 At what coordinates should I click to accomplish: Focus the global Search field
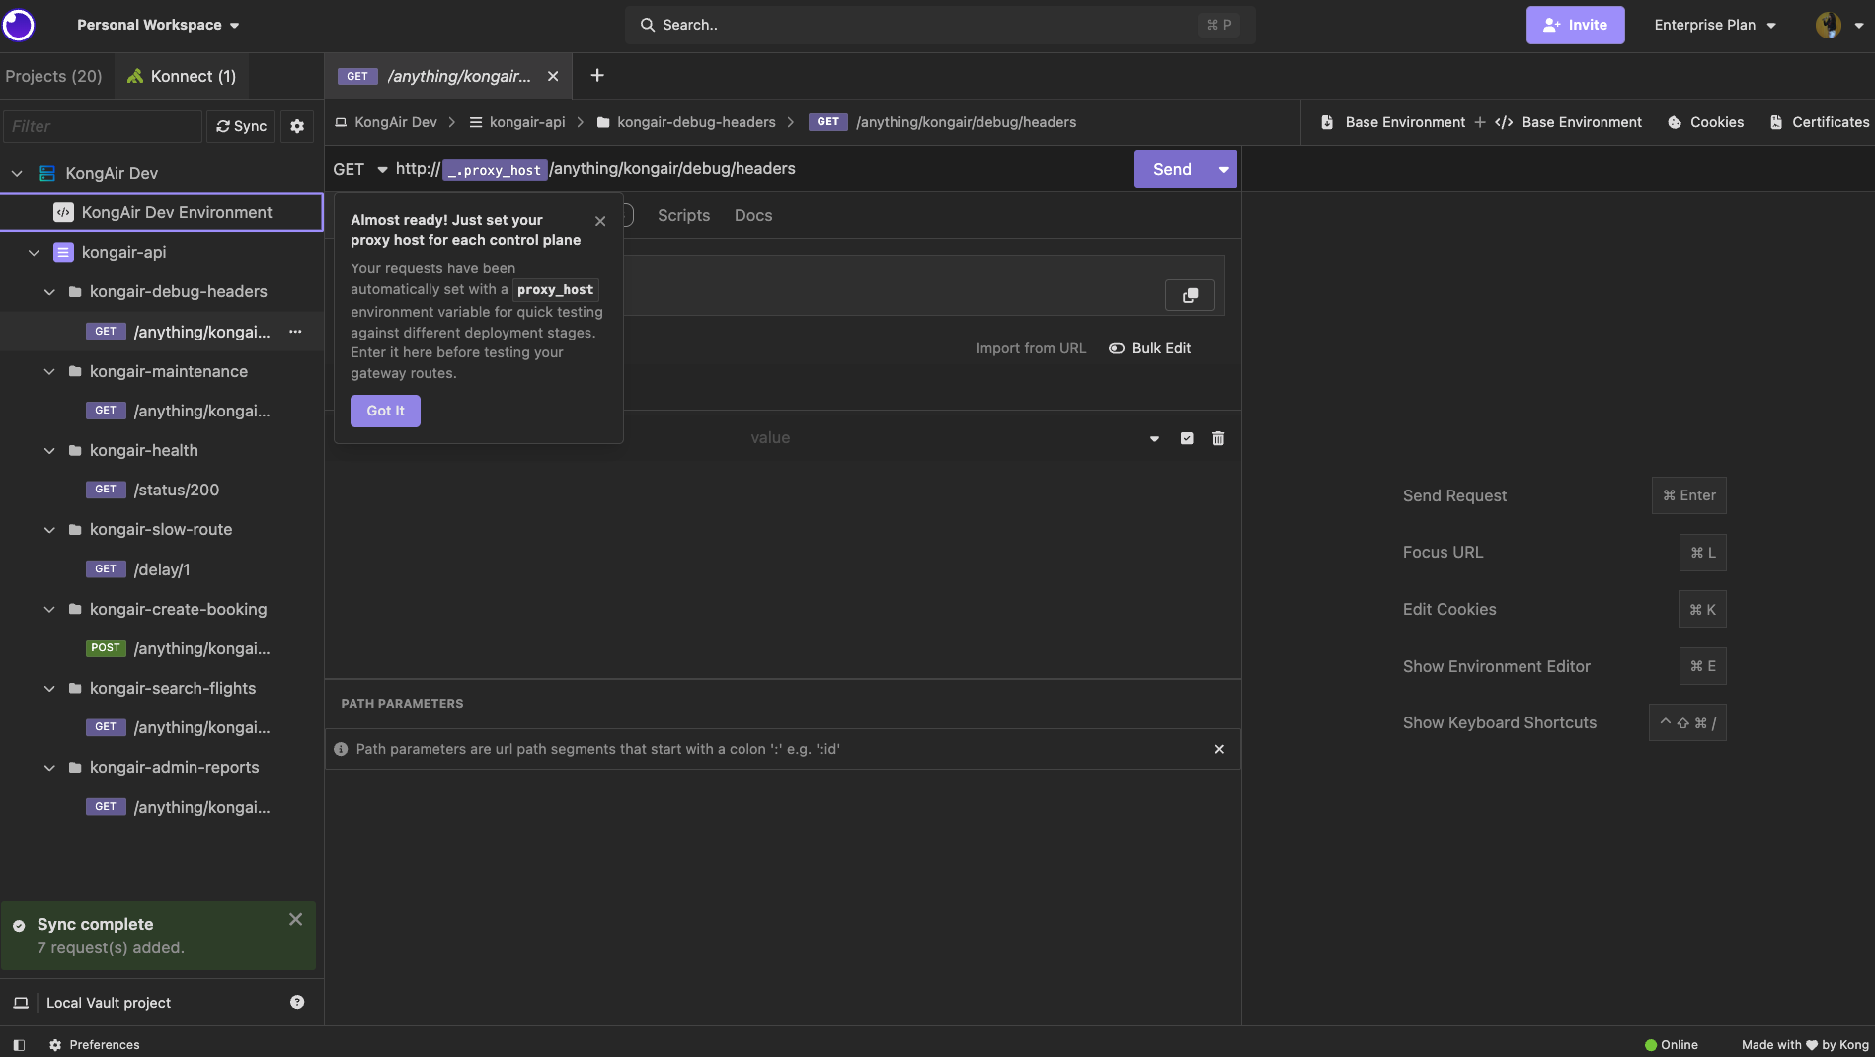tap(939, 25)
